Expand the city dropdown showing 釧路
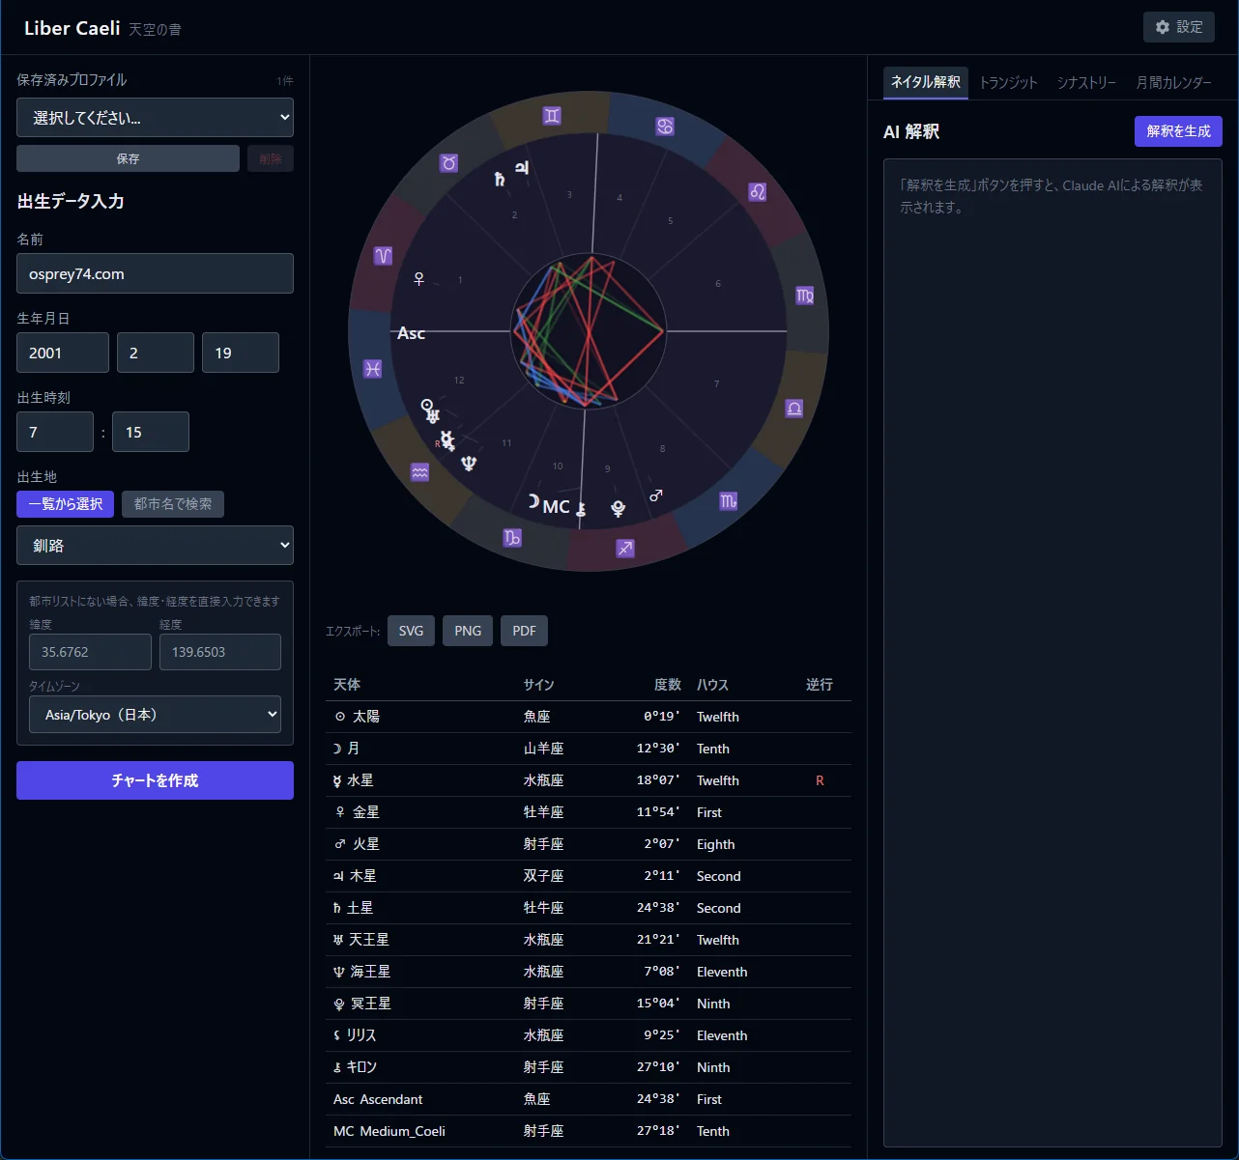 pos(155,546)
